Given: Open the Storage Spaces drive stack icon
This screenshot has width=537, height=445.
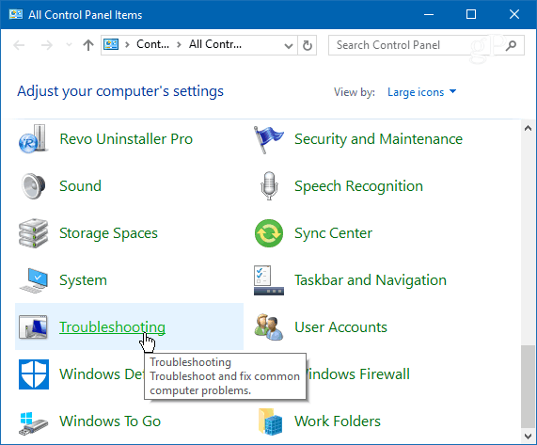Looking at the screenshot, I should (33, 233).
